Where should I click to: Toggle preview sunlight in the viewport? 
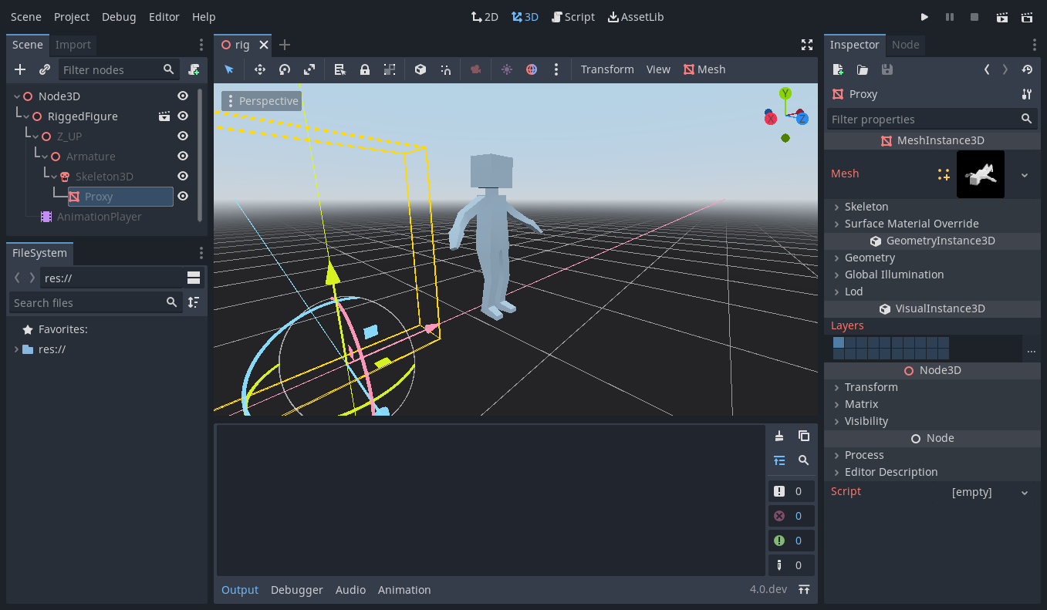pyautogui.click(x=507, y=69)
